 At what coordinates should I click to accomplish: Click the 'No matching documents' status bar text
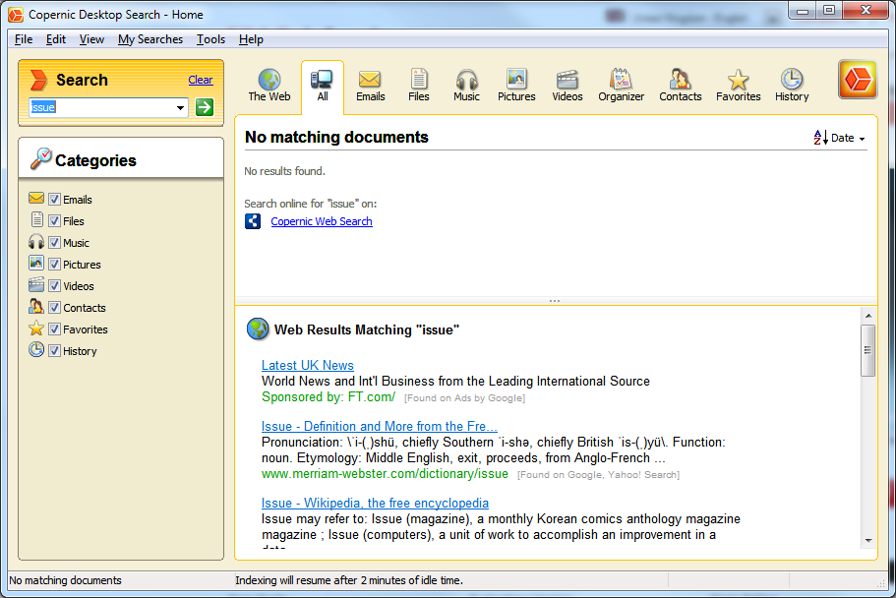tap(65, 580)
